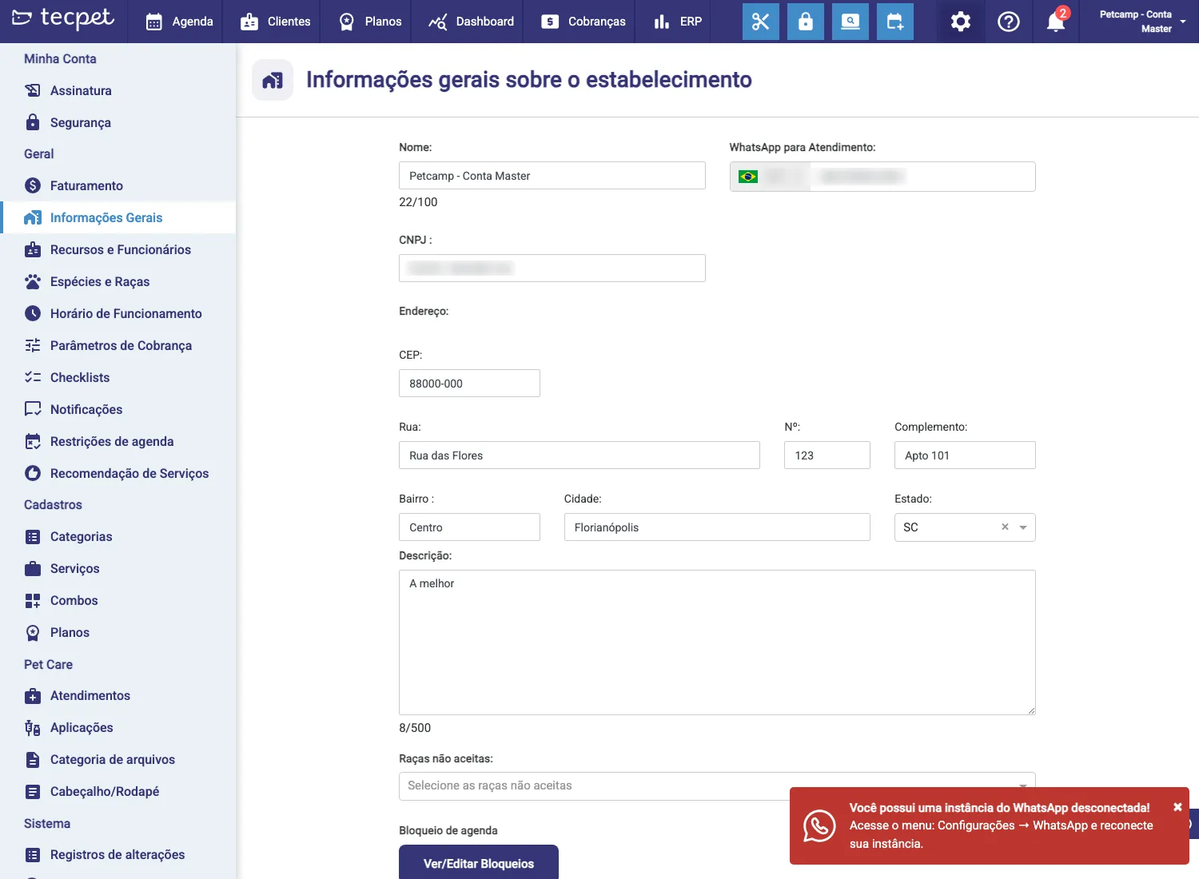Click the CNPJ input field
This screenshot has height=879, width=1199.
point(552,268)
